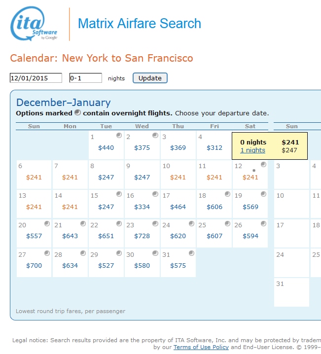This screenshot has height=354, width=321.
Task: Click overnight moon icon on December 20
Action: (47, 224)
